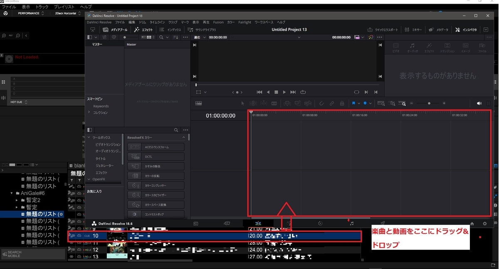Adjust the timeline zoom slider
Screen dimensions: 499x269
429,103
